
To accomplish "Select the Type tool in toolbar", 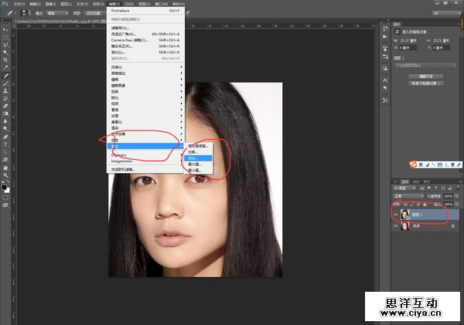I will [5, 144].
